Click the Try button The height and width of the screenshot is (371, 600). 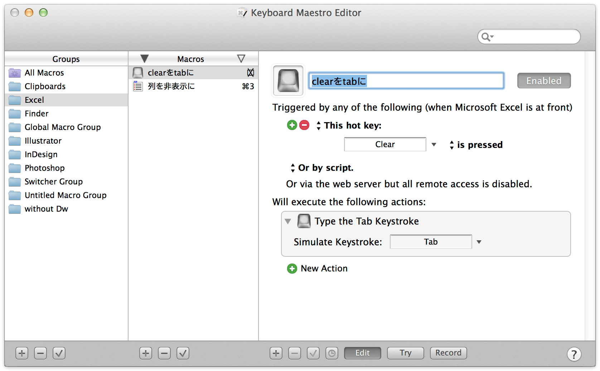[x=406, y=353]
